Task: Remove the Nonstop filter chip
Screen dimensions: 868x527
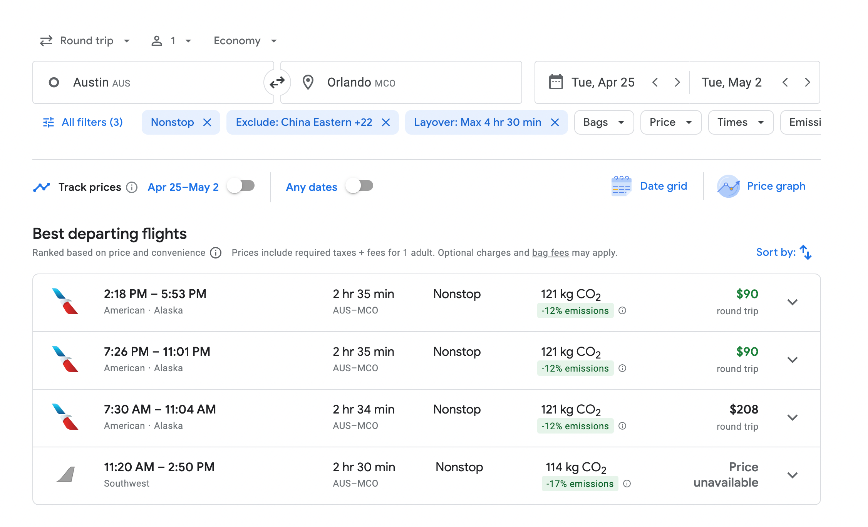Action: 207,122
